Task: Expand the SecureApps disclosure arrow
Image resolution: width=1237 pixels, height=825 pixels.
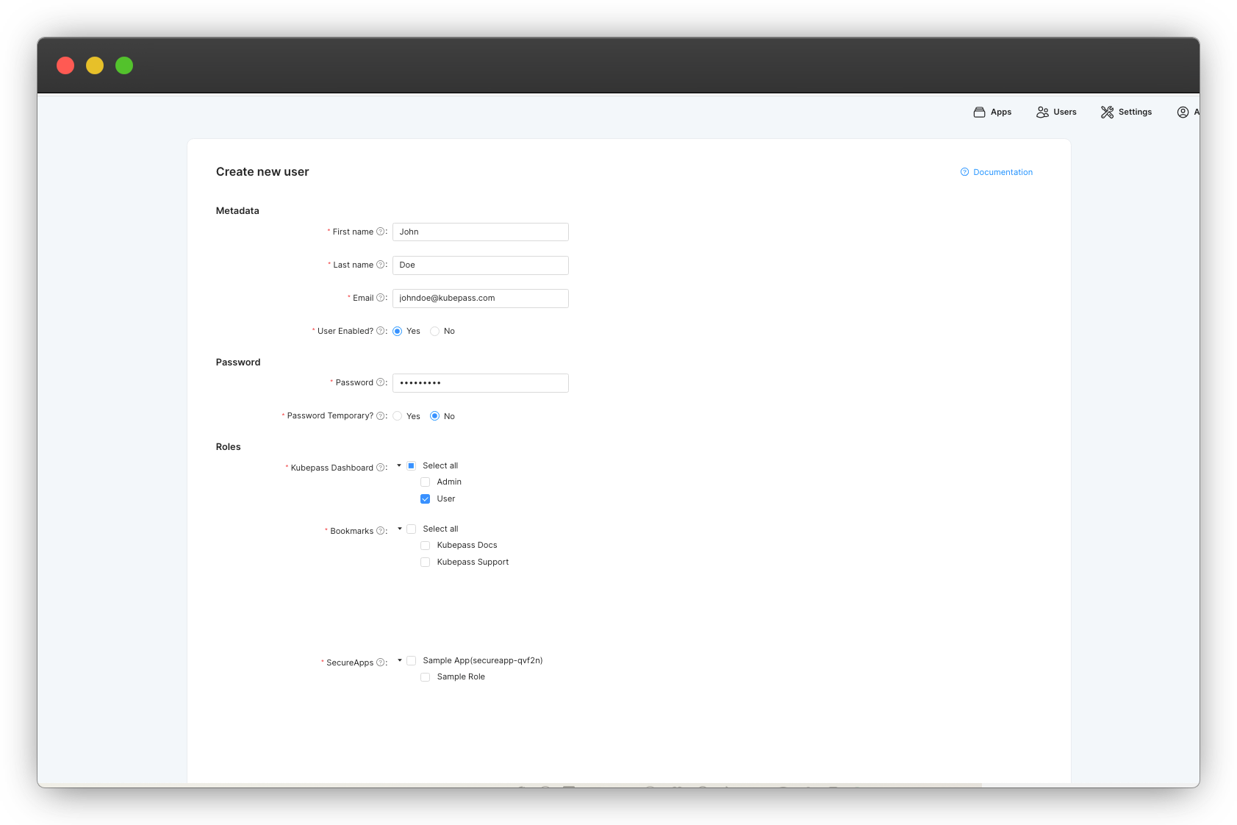Action: 401,660
